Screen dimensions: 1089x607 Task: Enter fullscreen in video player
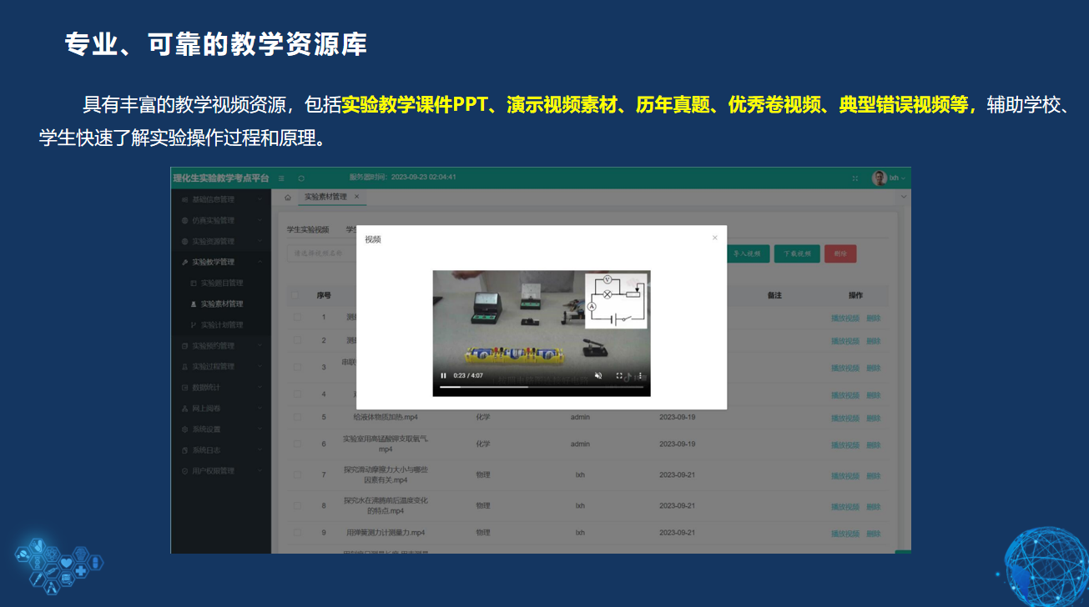coord(619,376)
